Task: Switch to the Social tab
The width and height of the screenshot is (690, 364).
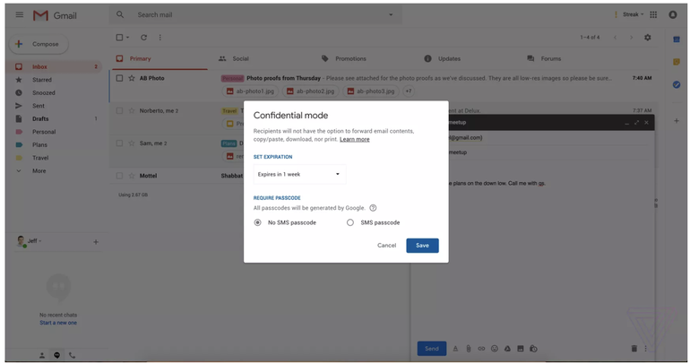Action: (235, 58)
